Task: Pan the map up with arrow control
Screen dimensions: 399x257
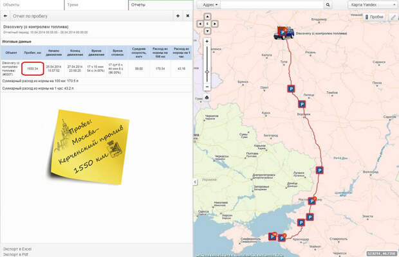Action: [207, 17]
